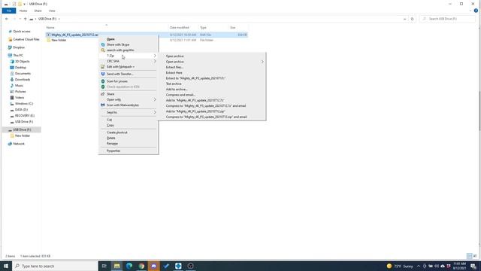Expand the 7-Zip submenu arrow
481x271 pixels.
pyautogui.click(x=155, y=56)
